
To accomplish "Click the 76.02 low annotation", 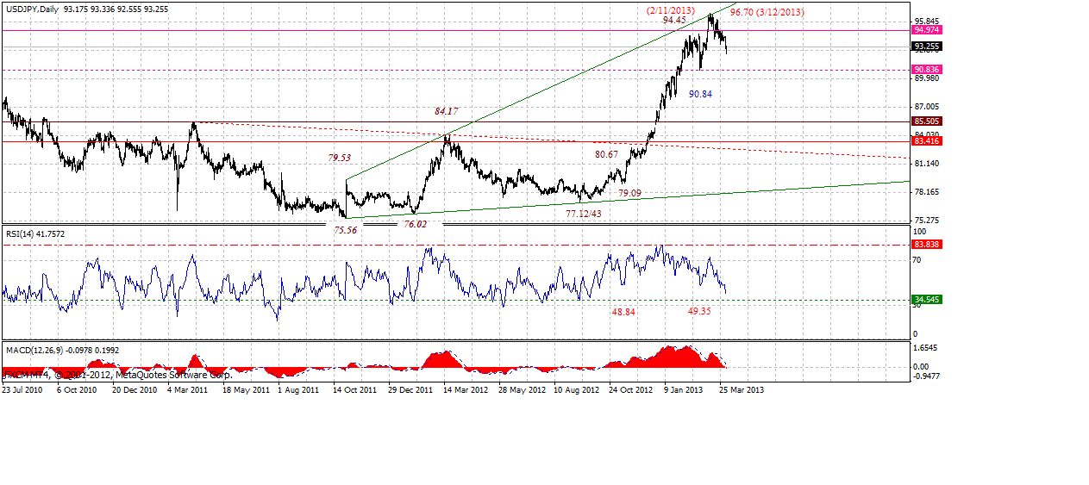I will point(416,224).
